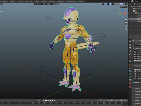Open the Texture checker properties tab
Viewport: 141px width, 106px height.
pyautogui.click(x=130, y=87)
